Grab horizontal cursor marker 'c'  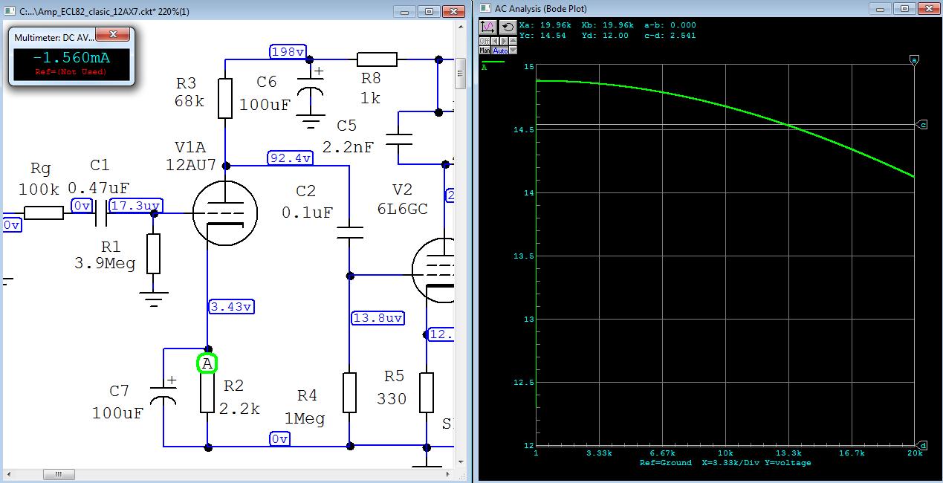922,125
